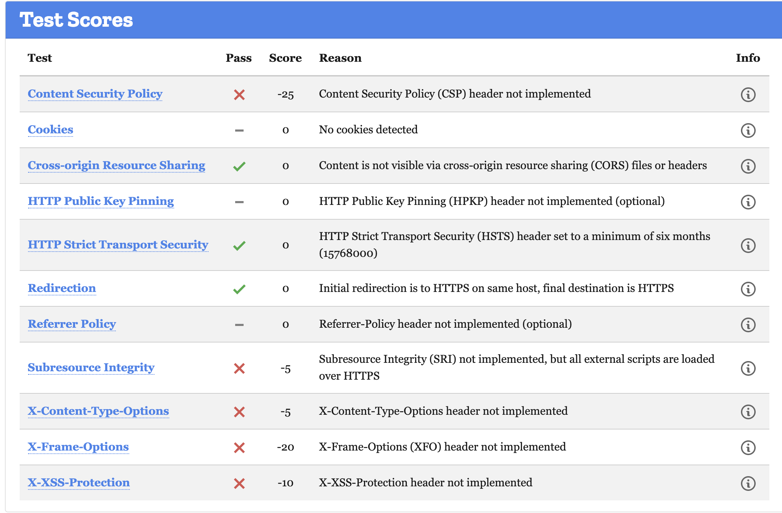The height and width of the screenshot is (513, 782).
Task: Follow the Cookies test link
Action: pos(51,130)
